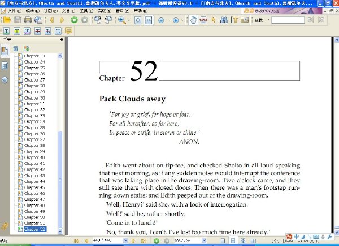This screenshot has width=339, height=246.
Task: Switch to Pages thumbnail panel icon
Action: [x=5, y=66]
